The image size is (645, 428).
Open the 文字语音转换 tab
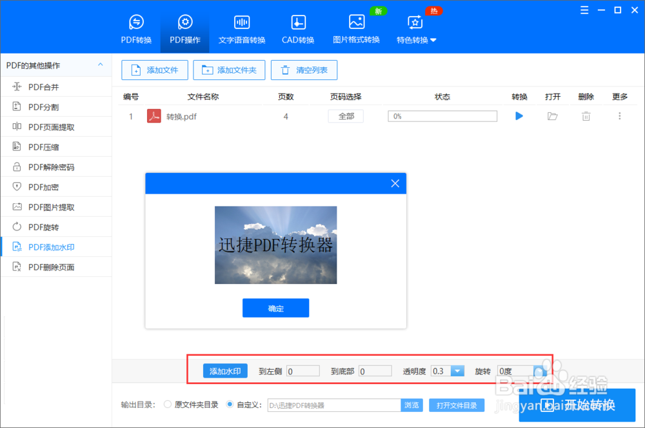point(242,29)
